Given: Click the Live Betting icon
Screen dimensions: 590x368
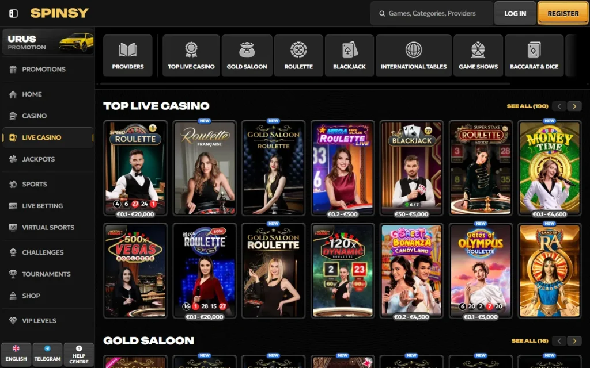Looking at the screenshot, I should tap(13, 206).
